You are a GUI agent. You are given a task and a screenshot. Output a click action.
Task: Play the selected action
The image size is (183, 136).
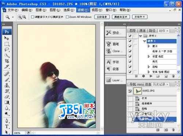pyautogui.click(x=151, y=76)
